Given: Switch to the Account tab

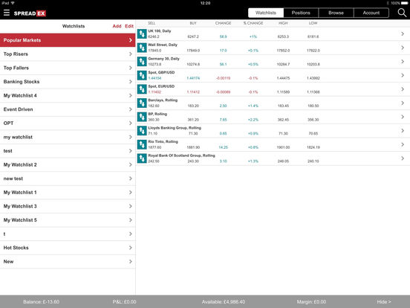Looking at the screenshot, I should [371, 13].
